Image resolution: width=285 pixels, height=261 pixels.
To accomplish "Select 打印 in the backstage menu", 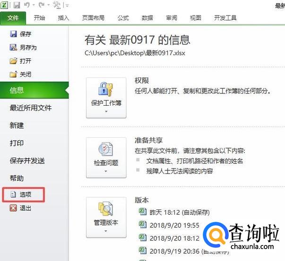I will click(17, 143).
